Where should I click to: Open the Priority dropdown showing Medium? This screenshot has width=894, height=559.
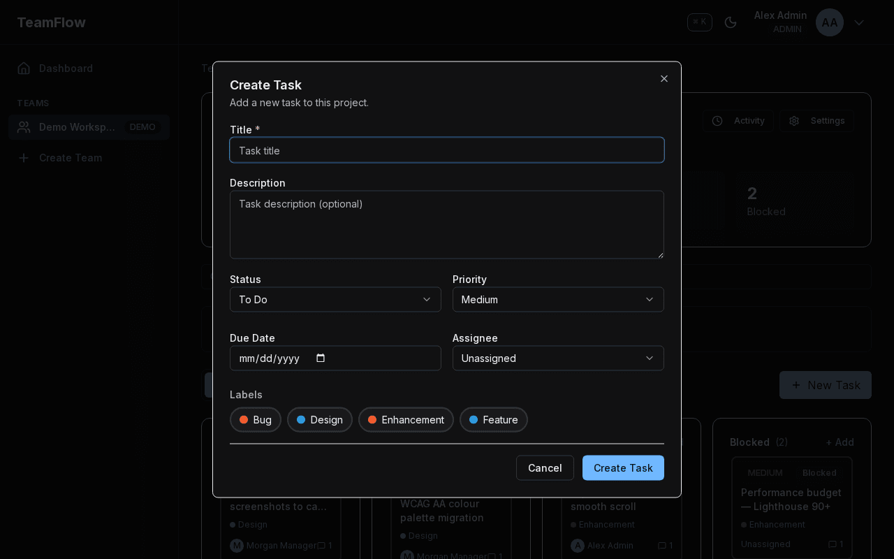pyautogui.click(x=558, y=299)
